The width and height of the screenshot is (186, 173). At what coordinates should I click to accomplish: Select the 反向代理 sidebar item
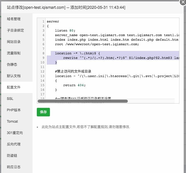pos(14,144)
